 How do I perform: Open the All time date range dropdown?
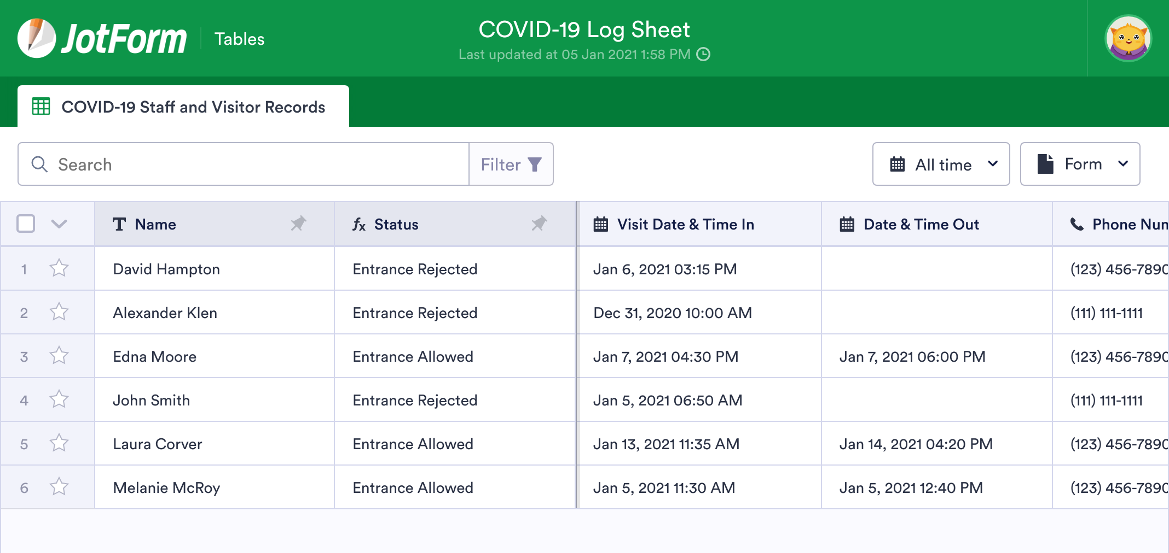pyautogui.click(x=941, y=164)
